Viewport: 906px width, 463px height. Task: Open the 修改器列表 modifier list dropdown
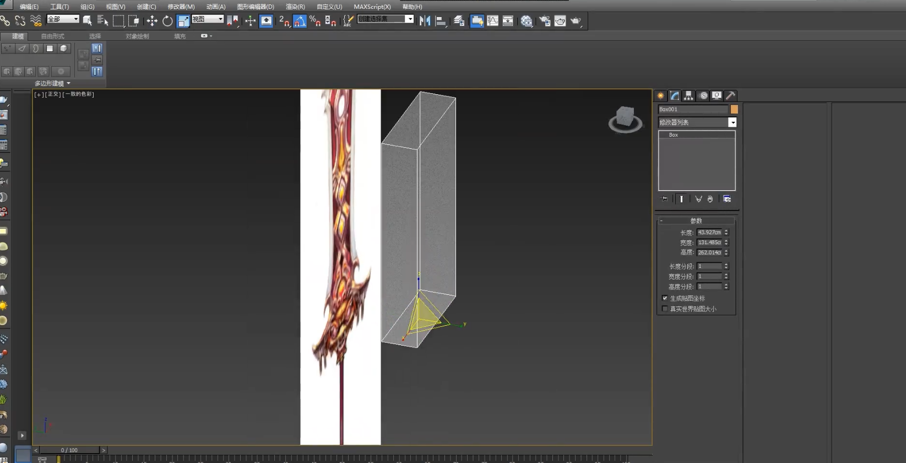(x=697, y=122)
